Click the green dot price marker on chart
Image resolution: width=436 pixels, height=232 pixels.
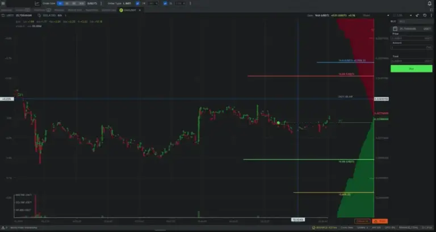tap(278, 123)
